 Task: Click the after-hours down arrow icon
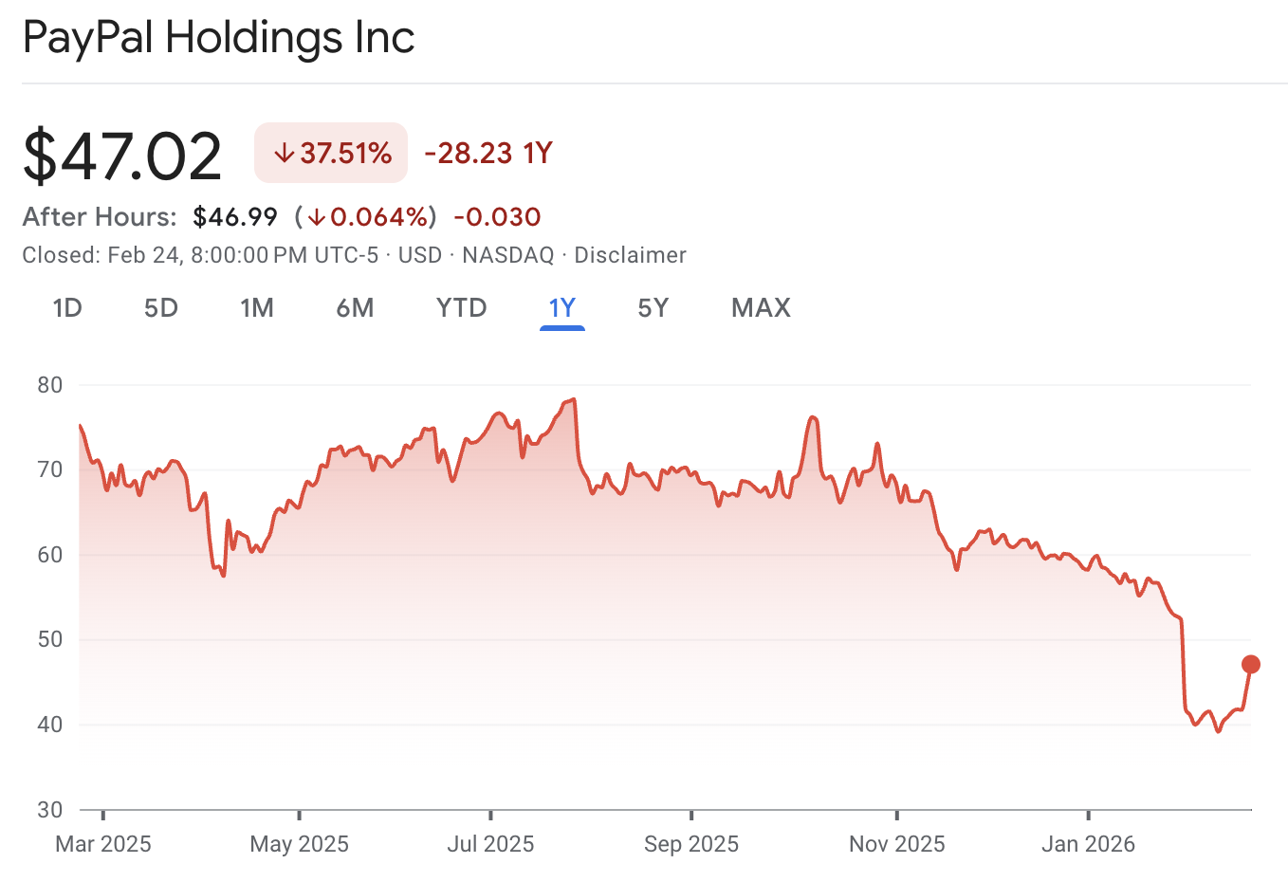tap(317, 217)
